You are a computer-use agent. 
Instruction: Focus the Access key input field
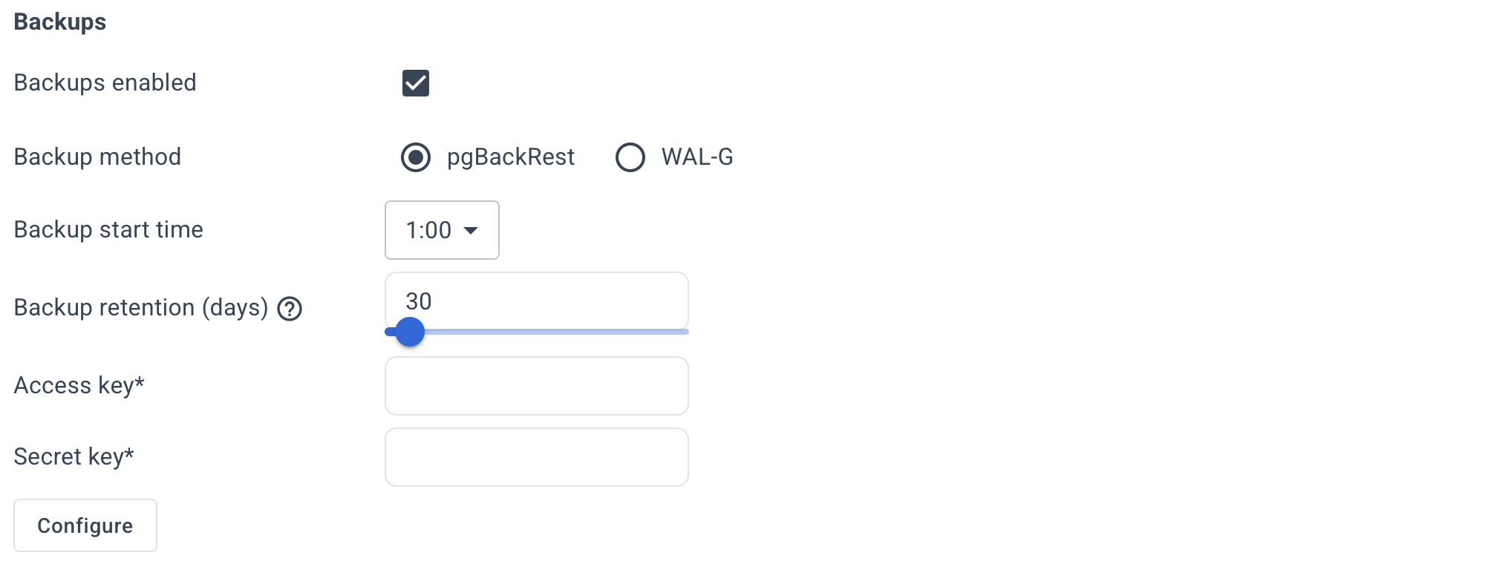tap(536, 386)
